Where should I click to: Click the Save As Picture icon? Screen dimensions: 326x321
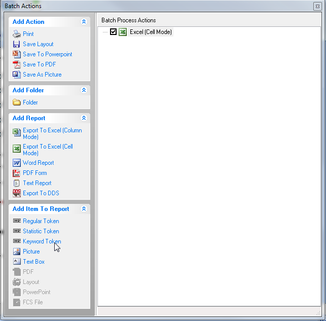coord(17,75)
